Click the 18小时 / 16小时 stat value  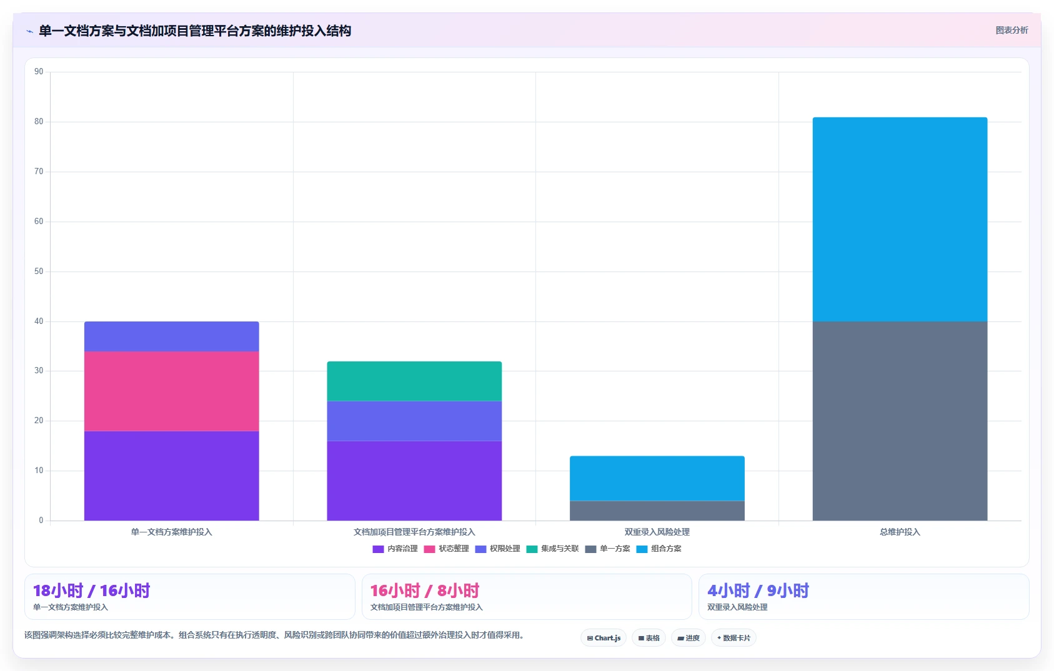[x=92, y=591]
